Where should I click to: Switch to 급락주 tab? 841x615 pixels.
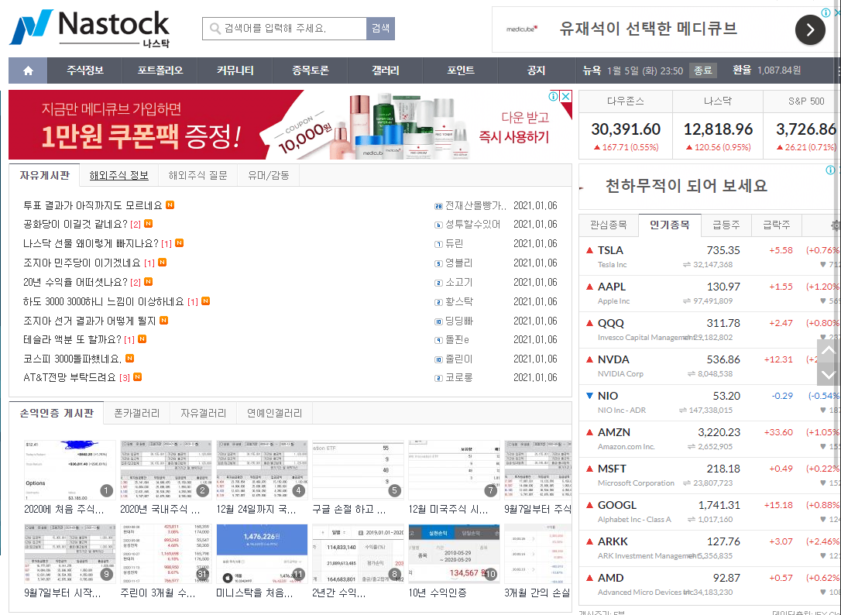tap(776, 225)
